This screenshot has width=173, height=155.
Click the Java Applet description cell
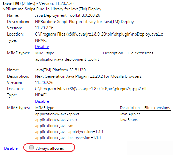pyautogui.click(x=130, y=114)
